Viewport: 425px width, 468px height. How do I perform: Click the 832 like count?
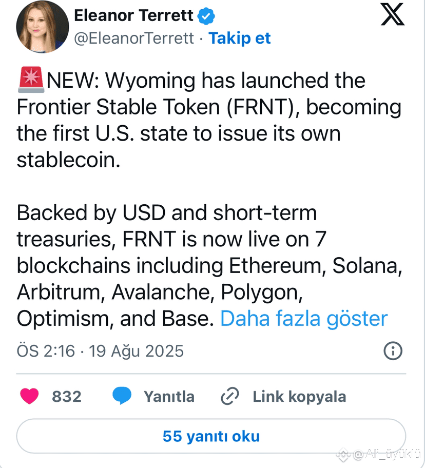pos(67,397)
